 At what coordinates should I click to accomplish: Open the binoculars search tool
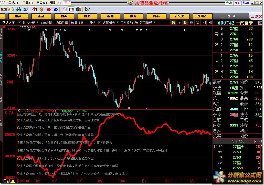click(x=18, y=9)
